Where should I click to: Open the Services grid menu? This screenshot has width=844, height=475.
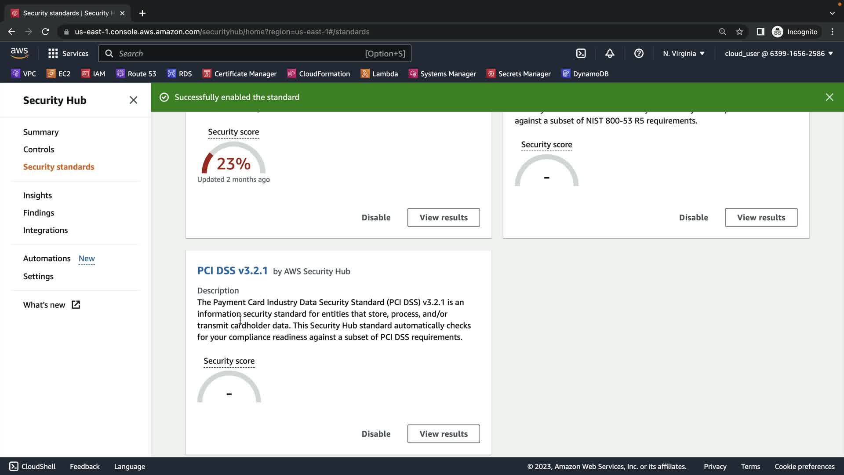[x=68, y=53]
